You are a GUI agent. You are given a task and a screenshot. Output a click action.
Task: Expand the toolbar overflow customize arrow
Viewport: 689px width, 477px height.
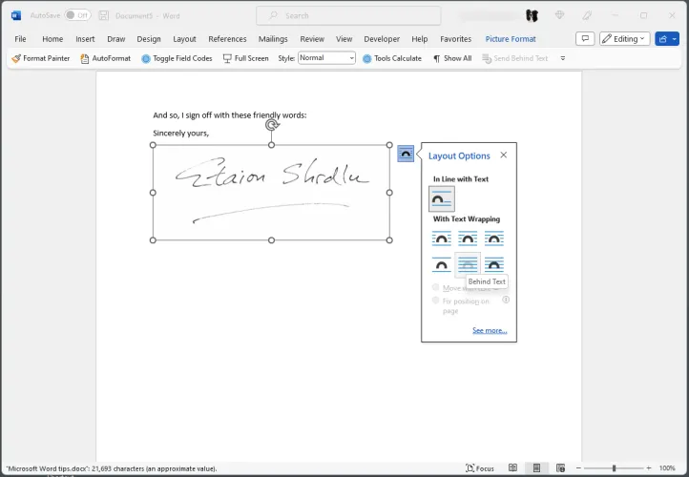[563, 58]
